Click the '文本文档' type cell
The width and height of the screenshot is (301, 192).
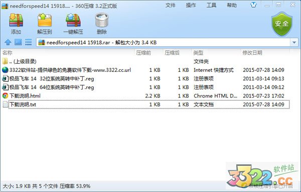(x=204, y=104)
